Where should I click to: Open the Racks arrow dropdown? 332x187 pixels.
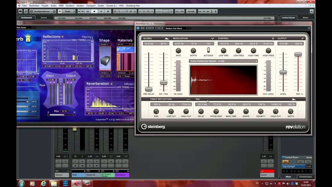pos(74,11)
